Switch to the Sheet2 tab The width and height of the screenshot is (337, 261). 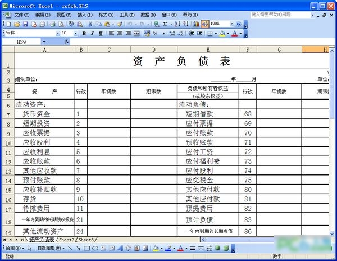[66, 239]
